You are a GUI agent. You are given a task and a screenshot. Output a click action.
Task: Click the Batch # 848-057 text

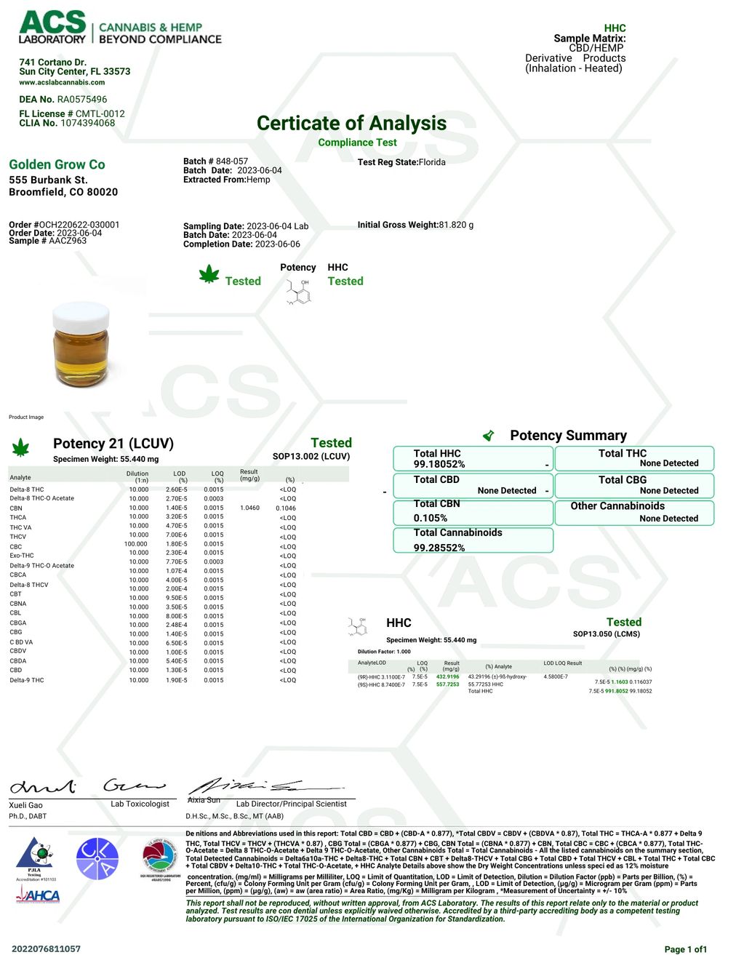coord(215,161)
